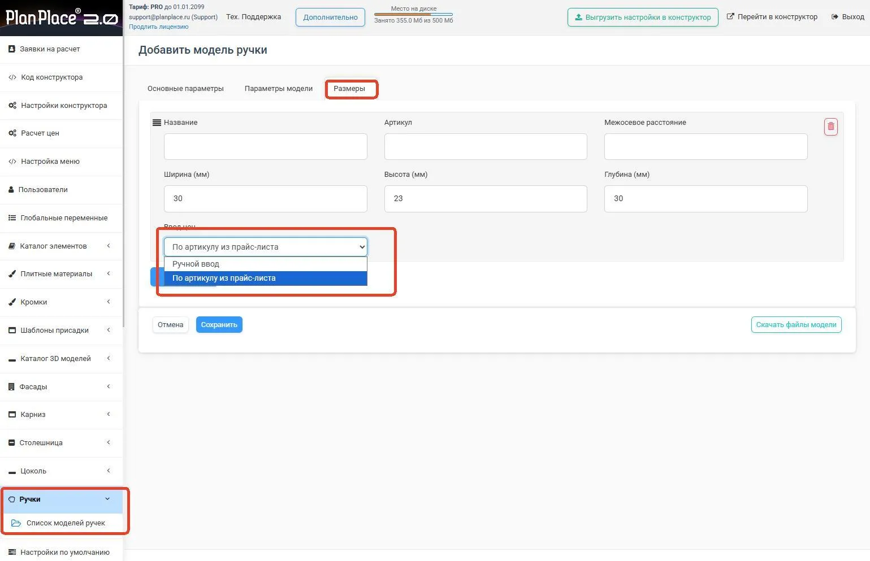Click the Выход exit icon
The image size is (870, 561).
pos(835,17)
